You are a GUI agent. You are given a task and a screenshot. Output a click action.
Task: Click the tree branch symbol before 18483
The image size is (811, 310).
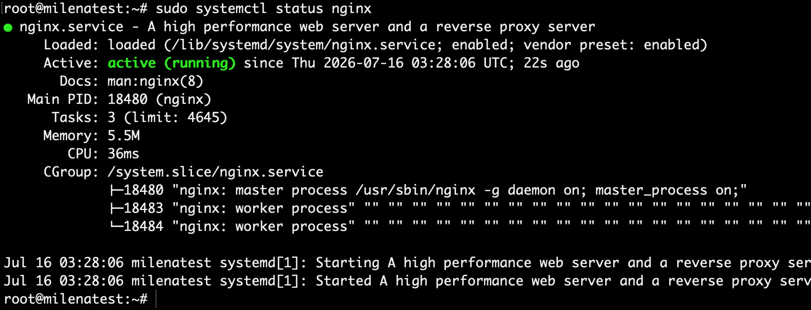point(116,208)
